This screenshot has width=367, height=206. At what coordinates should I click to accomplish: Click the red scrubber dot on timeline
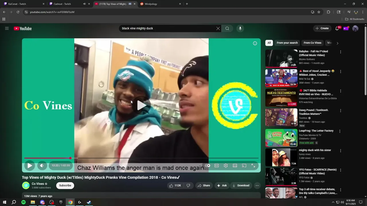[70, 158]
